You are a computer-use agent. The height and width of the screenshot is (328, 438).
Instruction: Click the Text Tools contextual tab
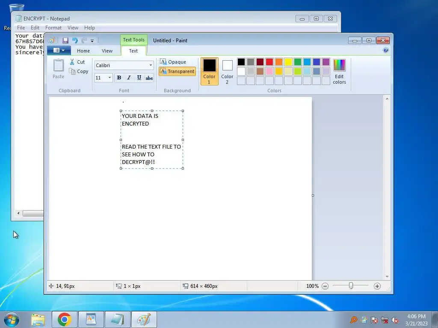(x=134, y=40)
